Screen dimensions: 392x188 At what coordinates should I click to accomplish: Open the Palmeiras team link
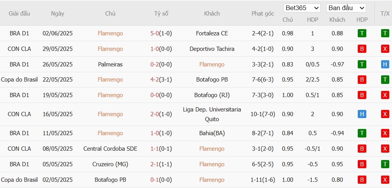tap(110, 64)
